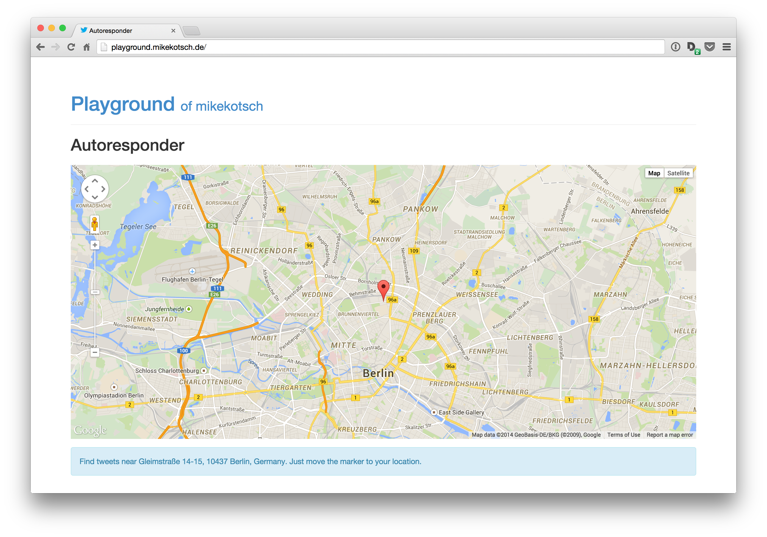Zoom in with plus button
Image resolution: width=767 pixels, height=537 pixels.
(x=95, y=245)
